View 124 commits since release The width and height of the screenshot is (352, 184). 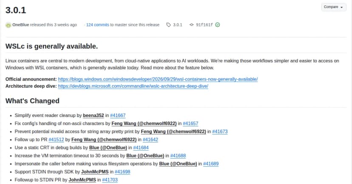[97, 25]
